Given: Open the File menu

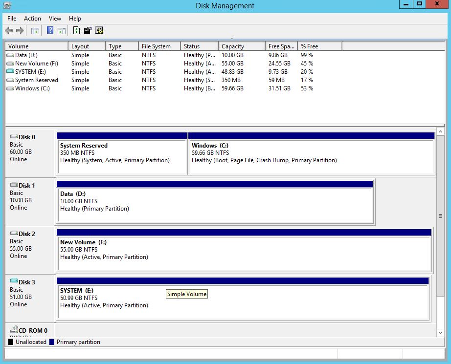Looking at the screenshot, I should point(12,19).
